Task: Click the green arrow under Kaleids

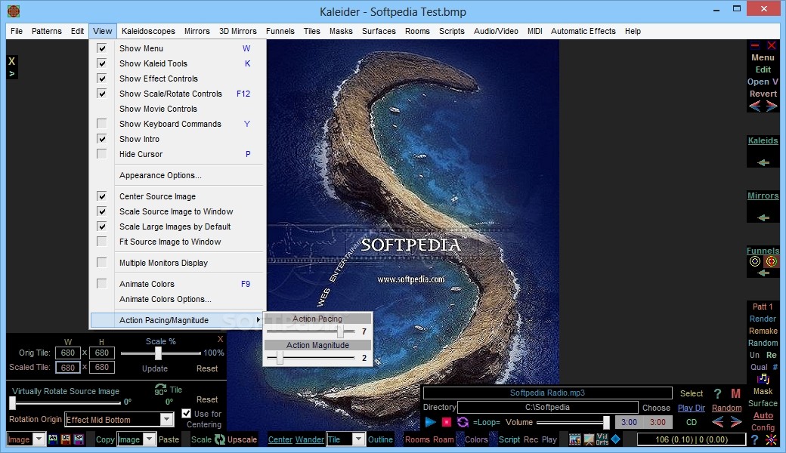Action: point(763,162)
